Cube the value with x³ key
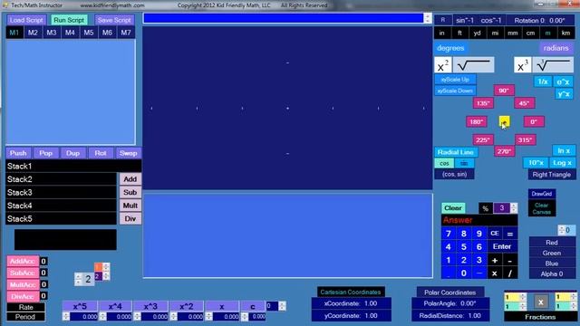The width and height of the screenshot is (580, 326). 522,65
